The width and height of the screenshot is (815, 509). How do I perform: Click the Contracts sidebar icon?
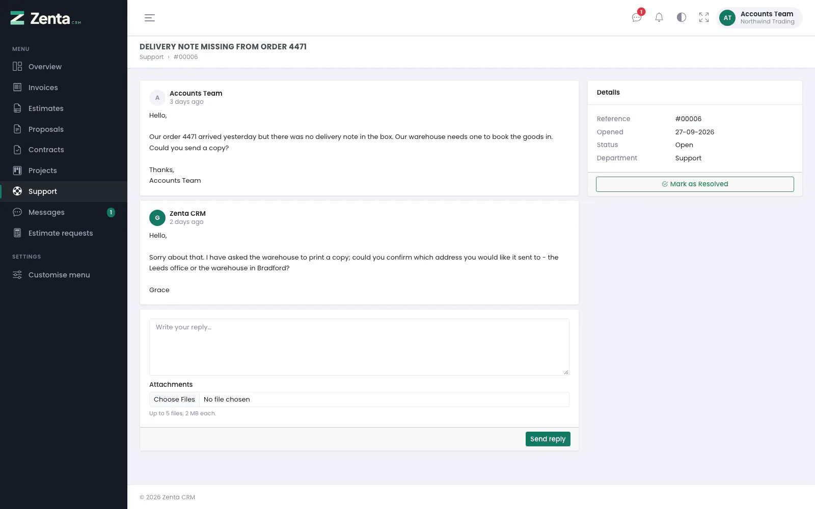(17, 150)
